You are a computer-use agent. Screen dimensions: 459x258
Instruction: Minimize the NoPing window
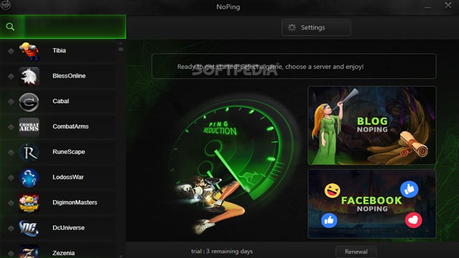click(x=427, y=7)
